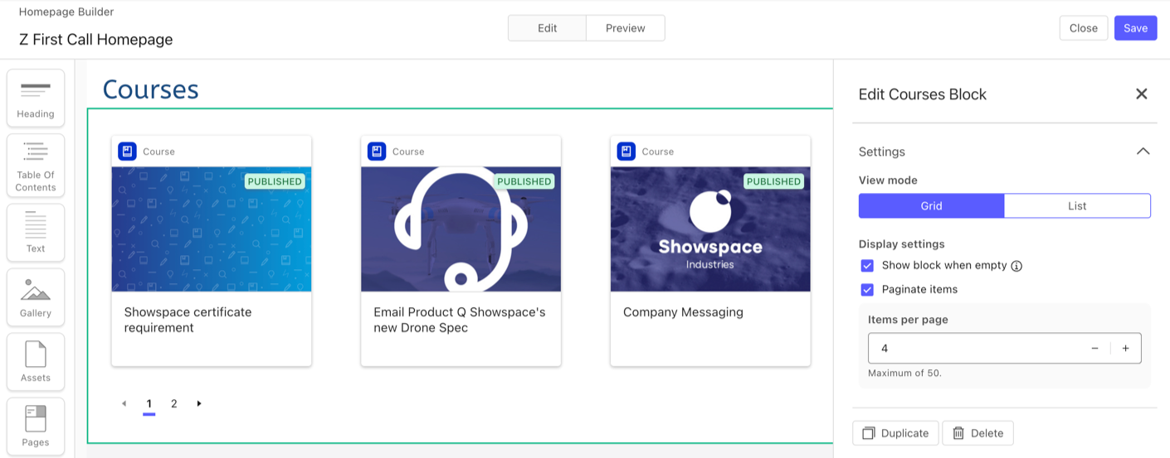
Task: Increase items per page with plus
Action: (1125, 349)
